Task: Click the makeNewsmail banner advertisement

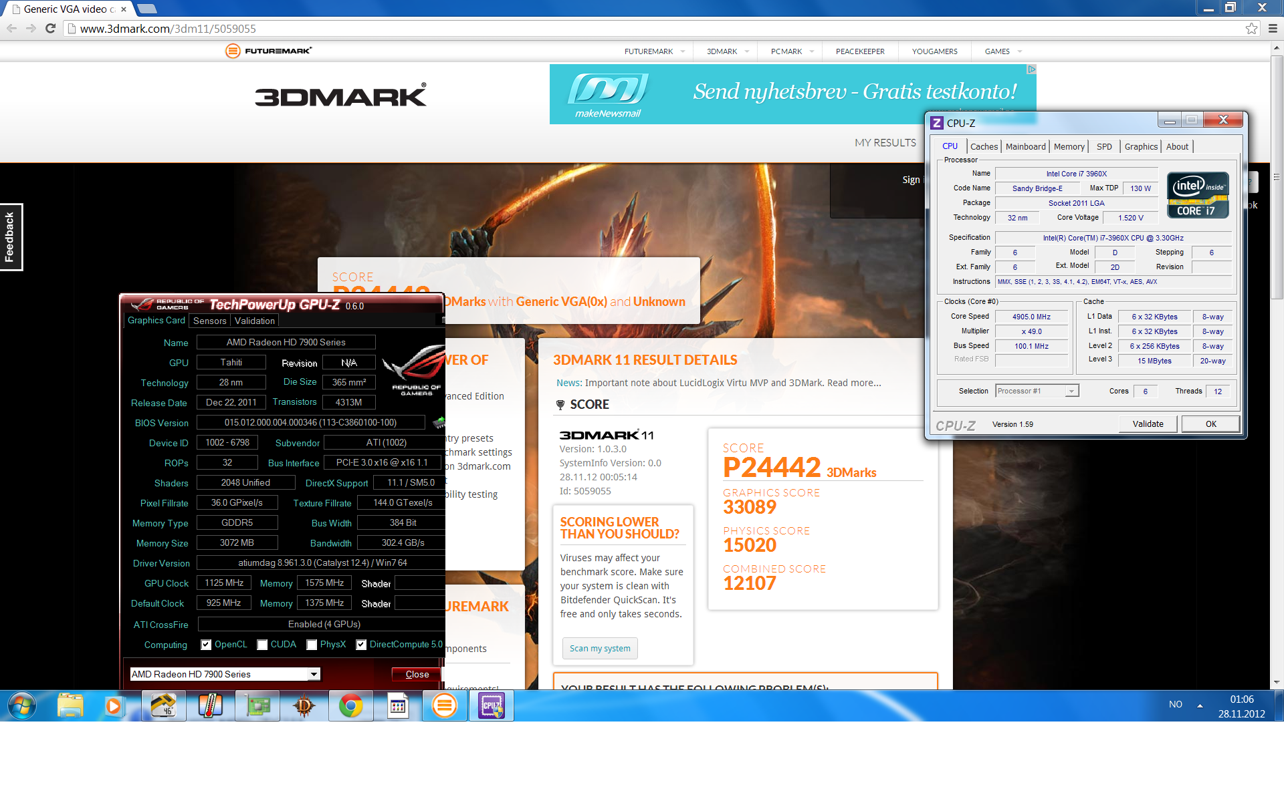Action: tap(792, 94)
